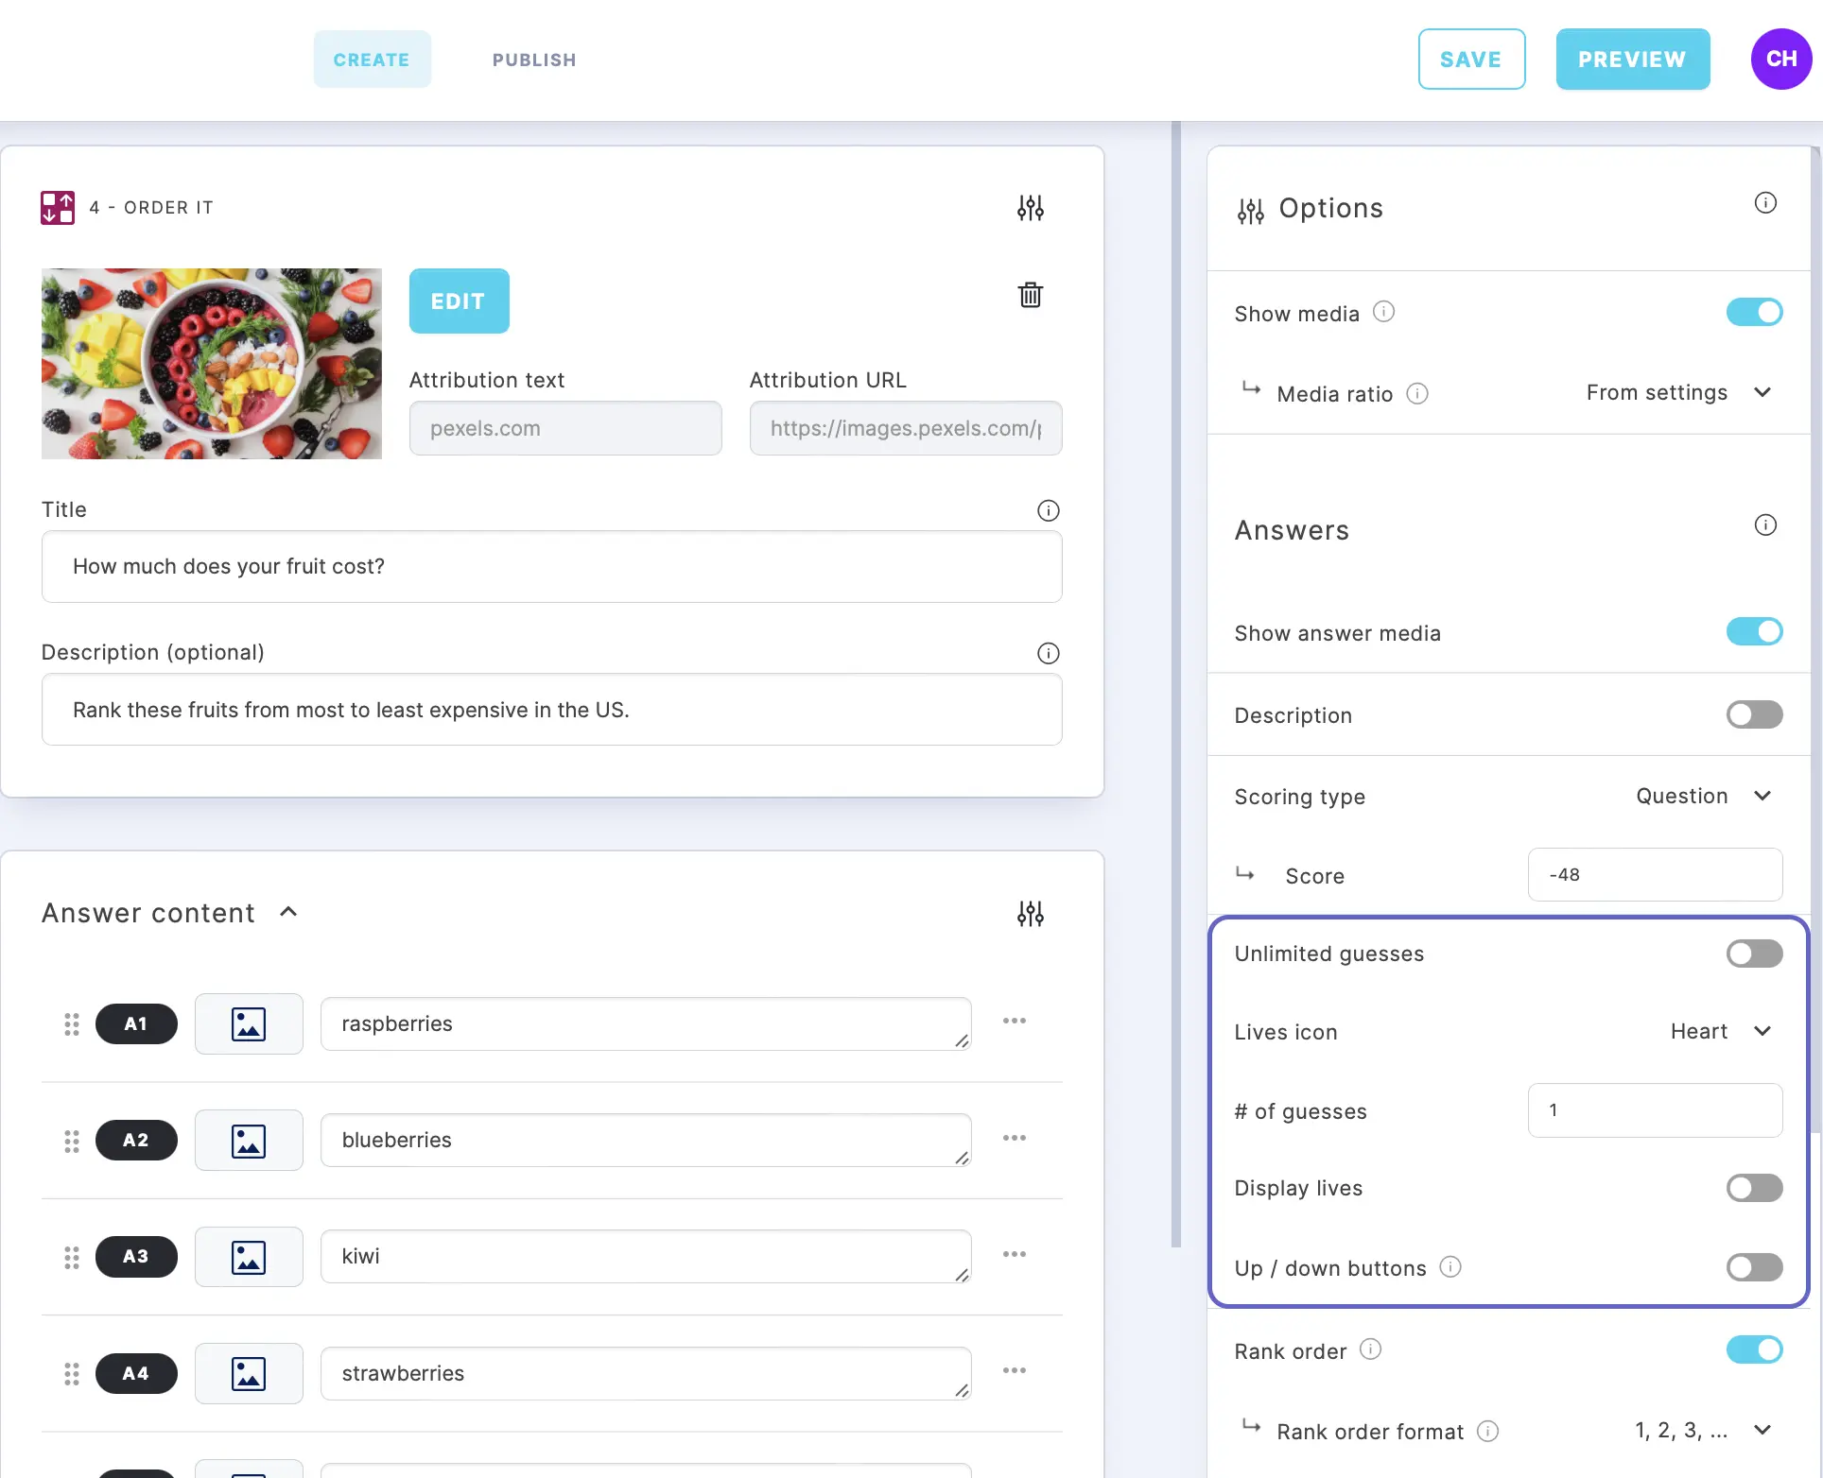Open Scoring type dropdown Question
The image size is (1823, 1478).
pyautogui.click(x=1703, y=796)
